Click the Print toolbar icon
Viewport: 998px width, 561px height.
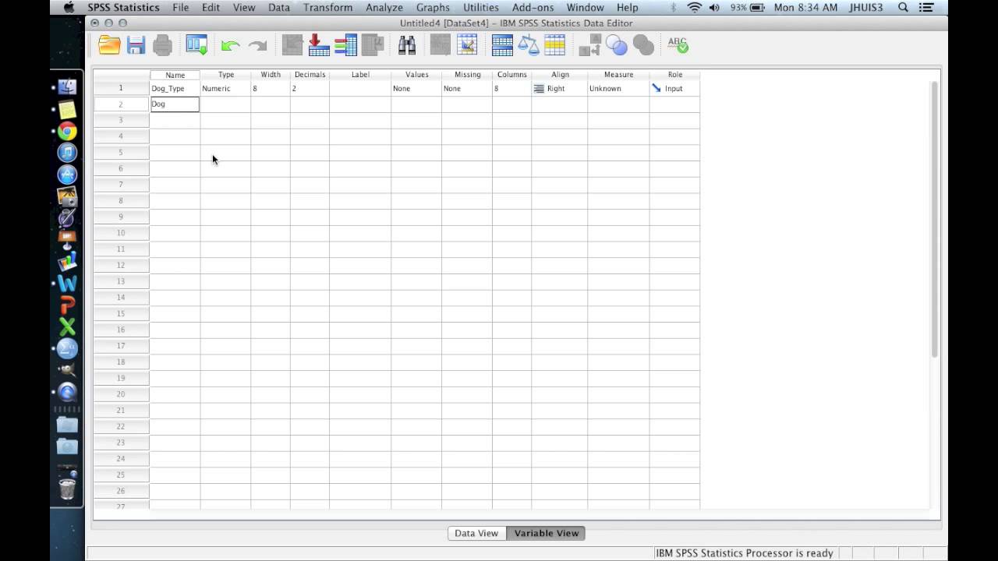tap(162, 45)
